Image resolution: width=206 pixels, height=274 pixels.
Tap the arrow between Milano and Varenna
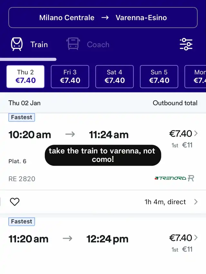[x=105, y=18]
